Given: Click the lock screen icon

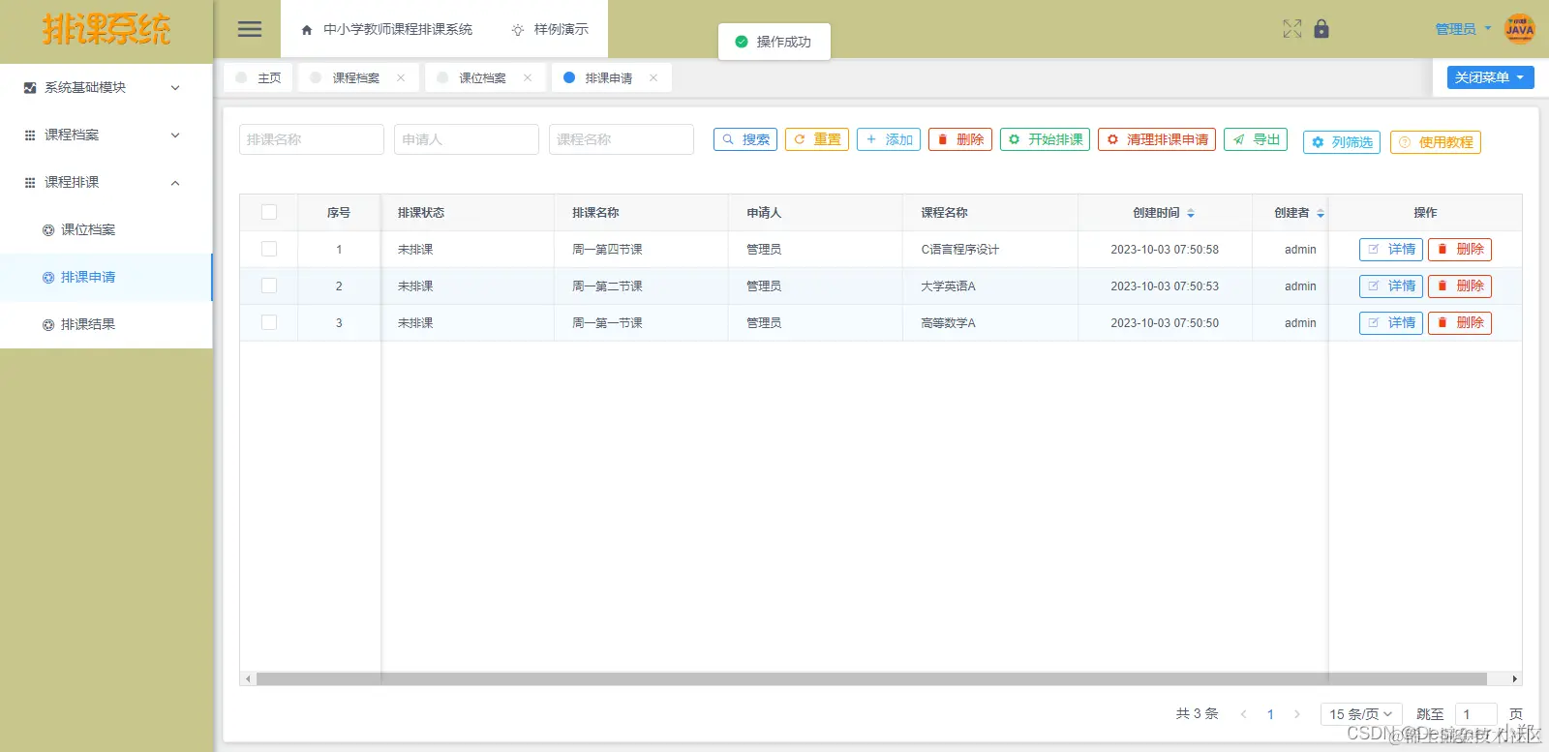Looking at the screenshot, I should click(1321, 29).
